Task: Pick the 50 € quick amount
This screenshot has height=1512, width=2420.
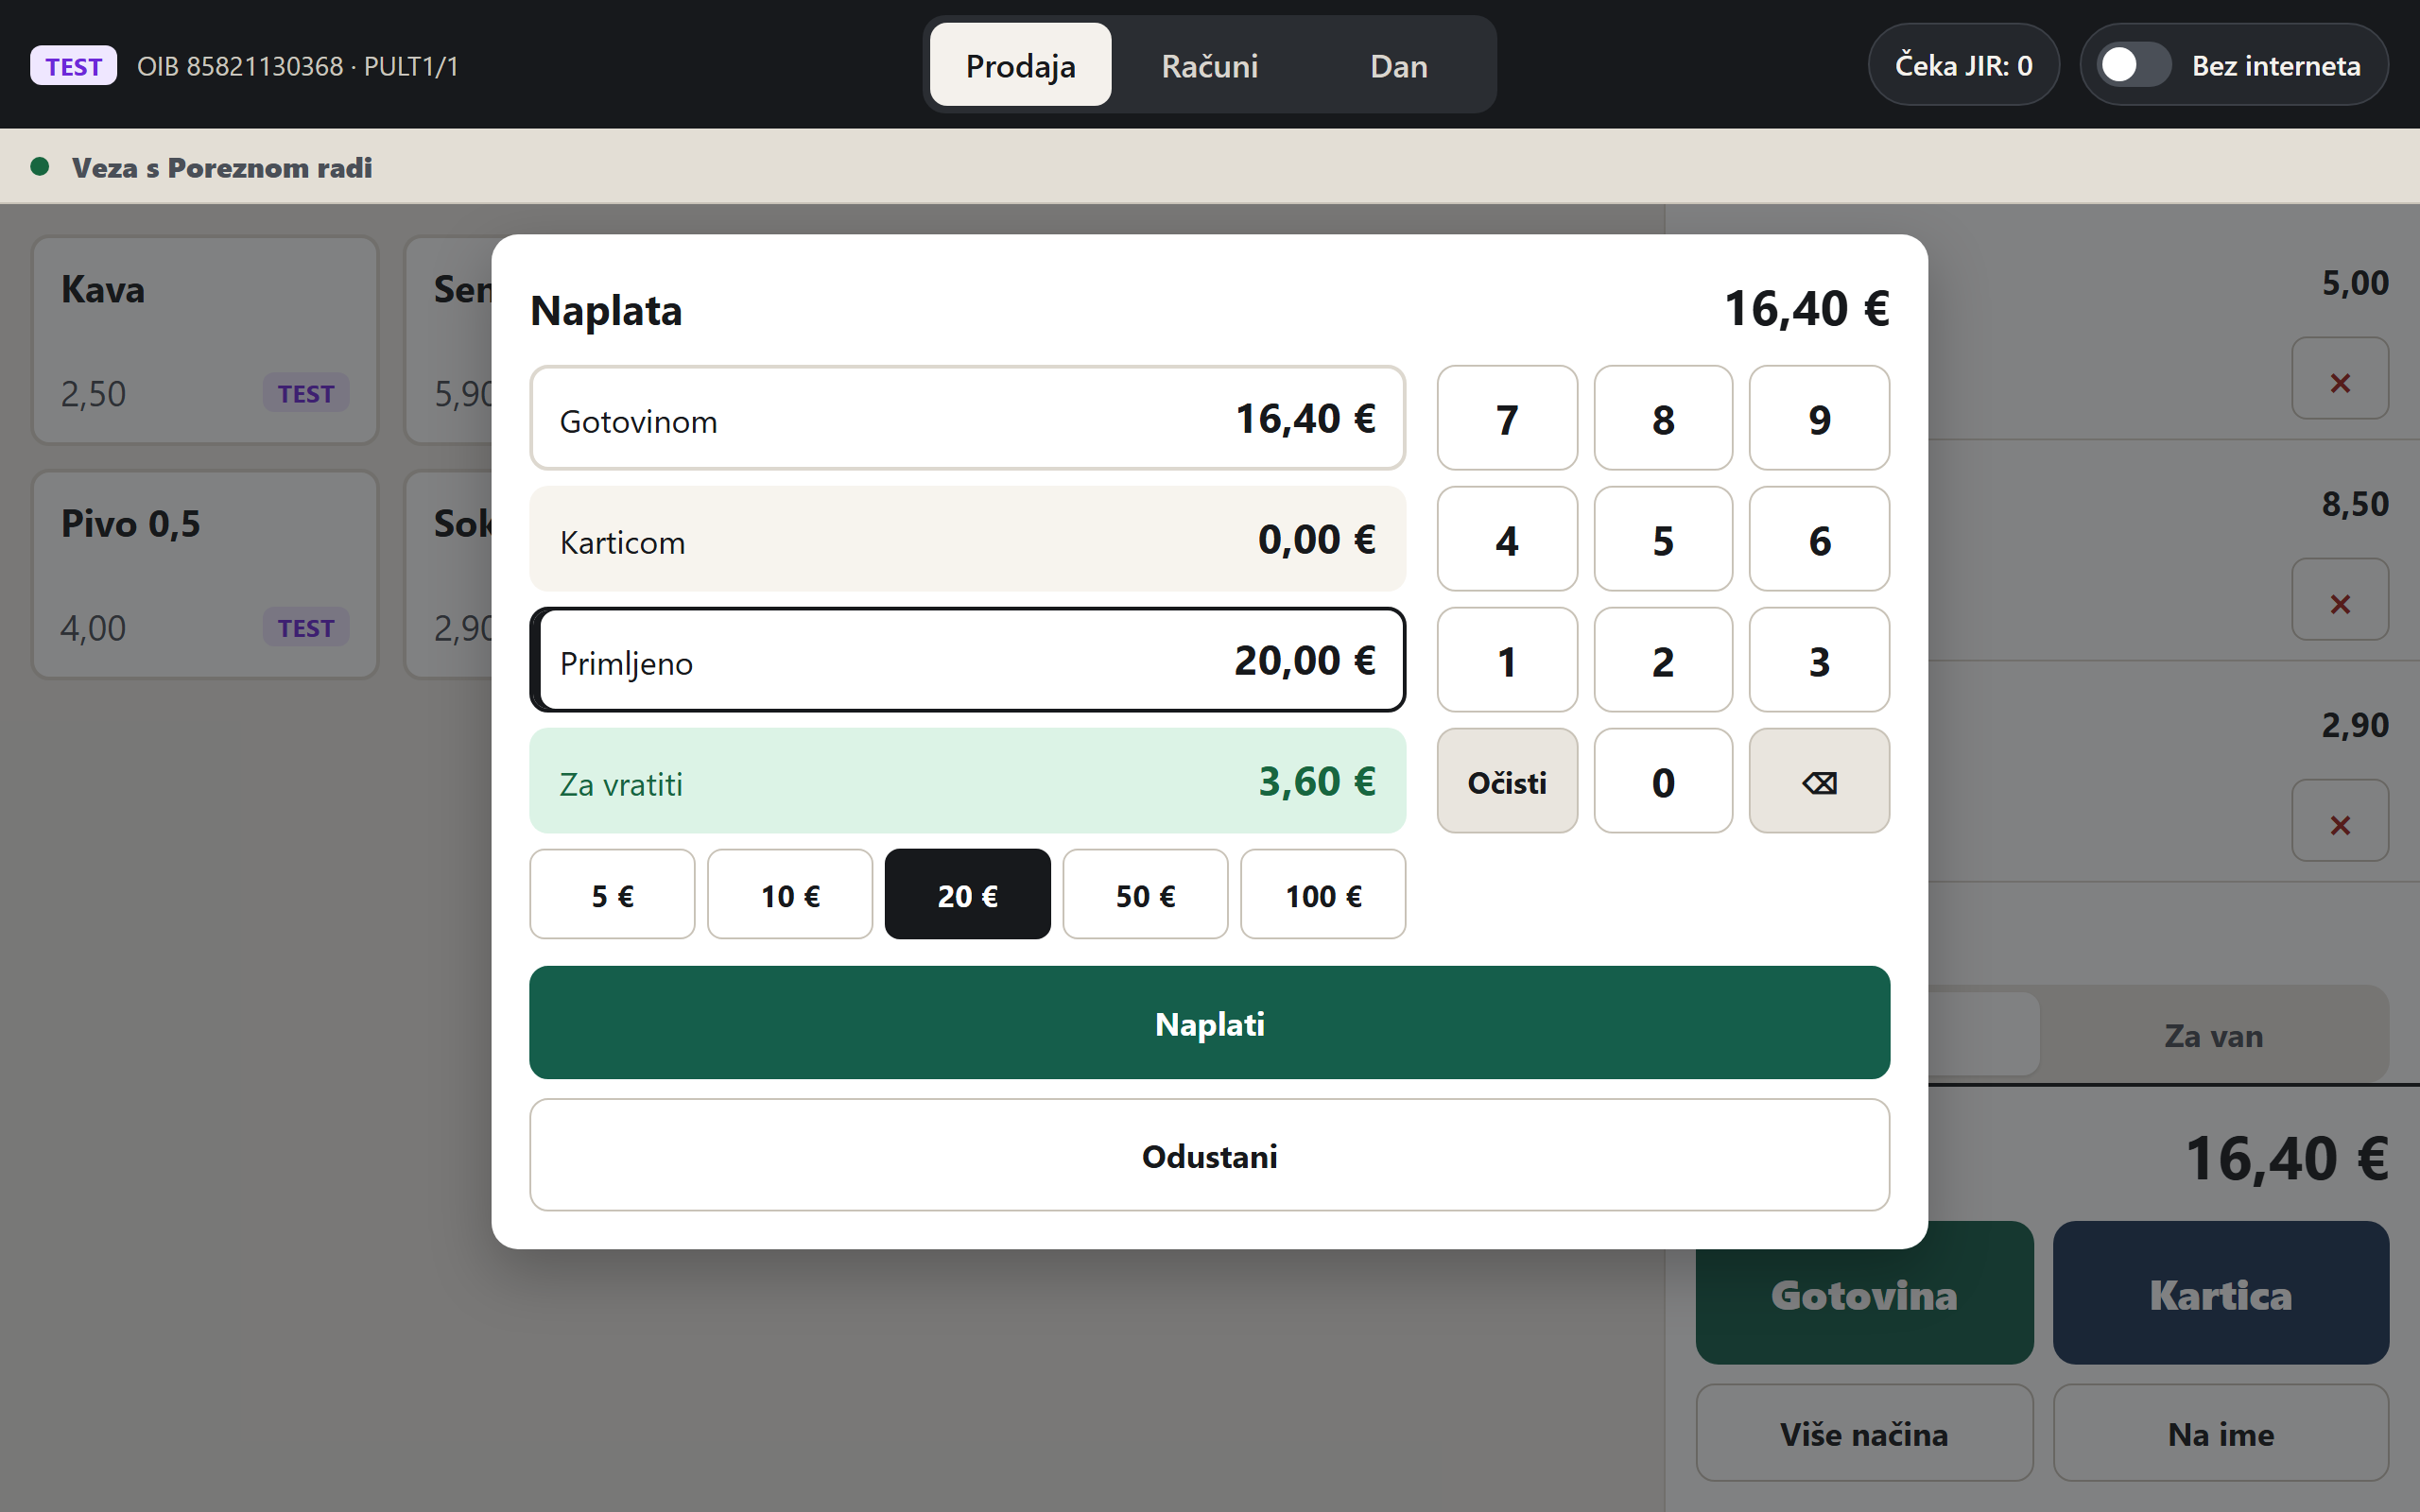Action: tap(1145, 895)
